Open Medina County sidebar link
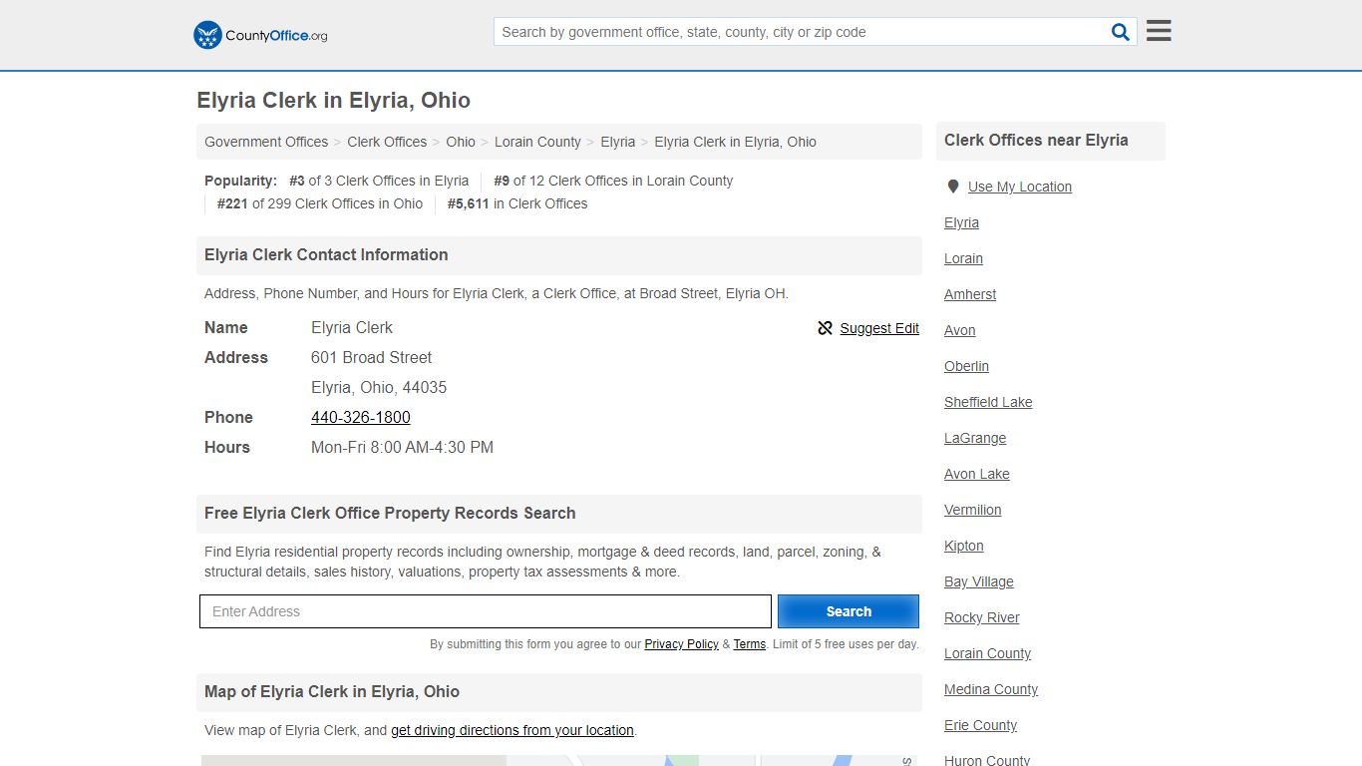 coord(991,689)
